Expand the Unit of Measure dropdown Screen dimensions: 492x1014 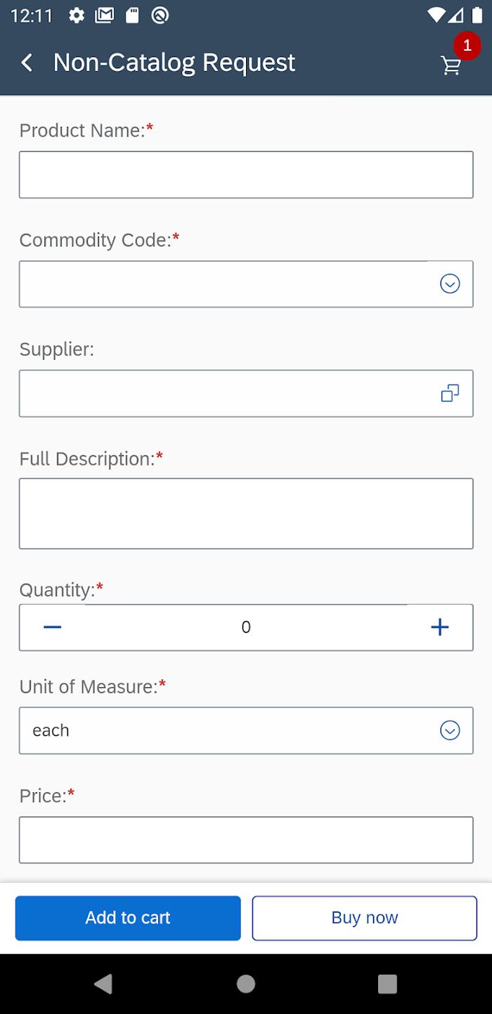tap(450, 730)
